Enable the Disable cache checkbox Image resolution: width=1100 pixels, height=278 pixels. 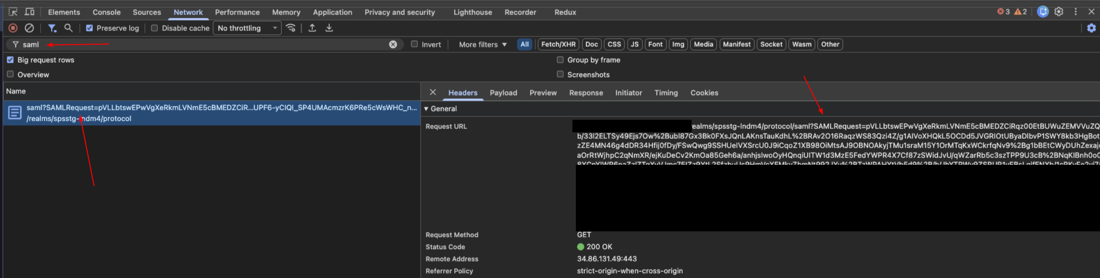click(x=154, y=28)
